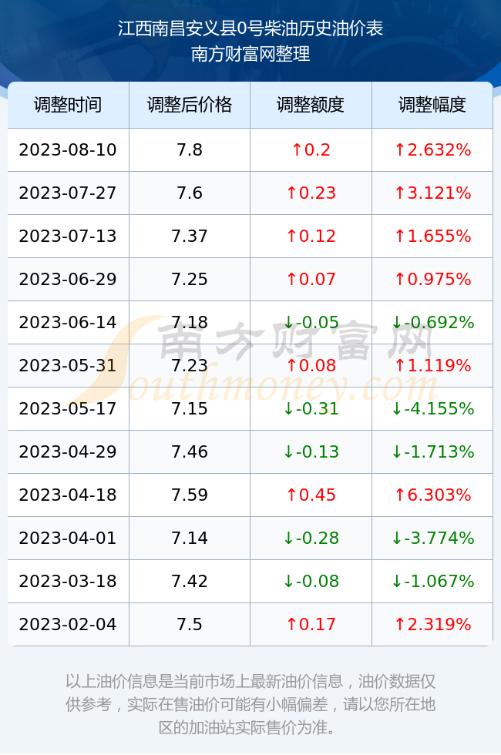The image size is (501, 755).
Task: Click the ↑0.07 adjustment cell
Action: pyautogui.click(x=311, y=279)
